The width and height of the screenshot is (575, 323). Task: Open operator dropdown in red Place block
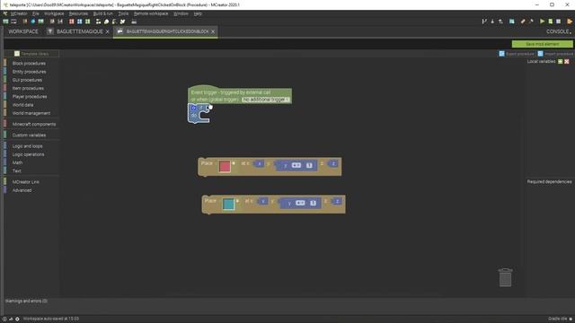[x=296, y=165]
